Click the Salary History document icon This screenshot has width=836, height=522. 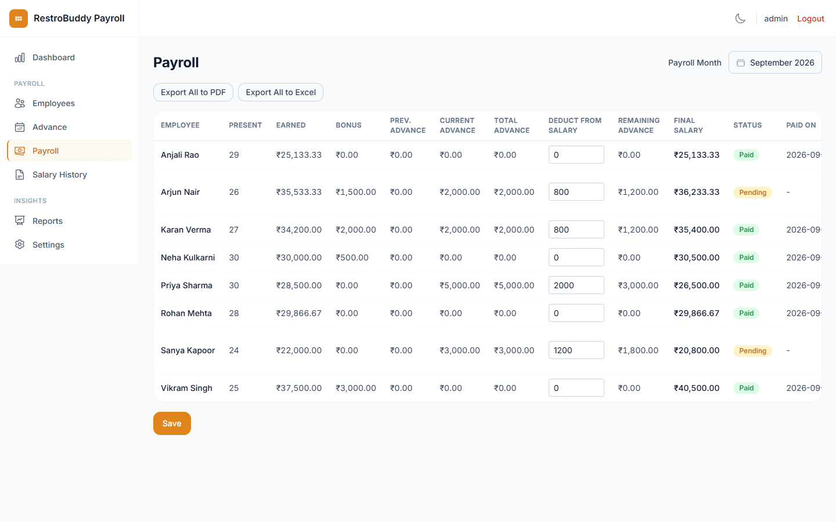[x=20, y=175]
